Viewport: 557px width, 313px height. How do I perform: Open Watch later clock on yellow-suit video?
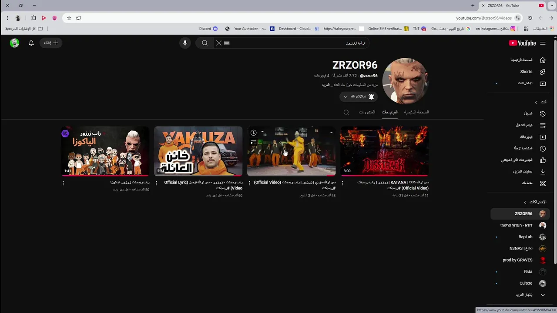click(x=254, y=133)
